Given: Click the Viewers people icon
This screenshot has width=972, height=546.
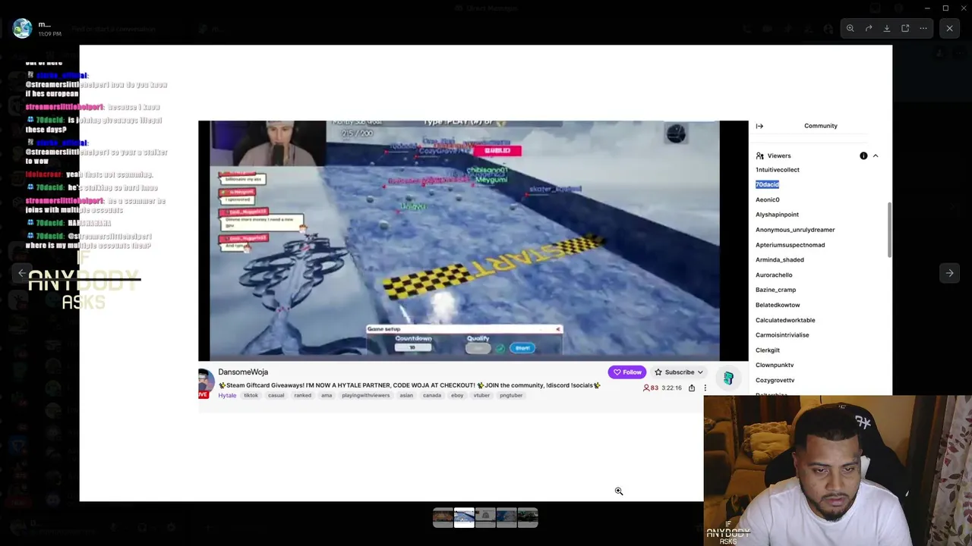Looking at the screenshot, I should coord(759,155).
